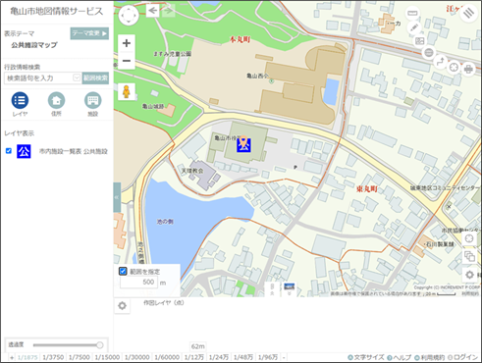Click the route search arrow icon

(x=441, y=62)
